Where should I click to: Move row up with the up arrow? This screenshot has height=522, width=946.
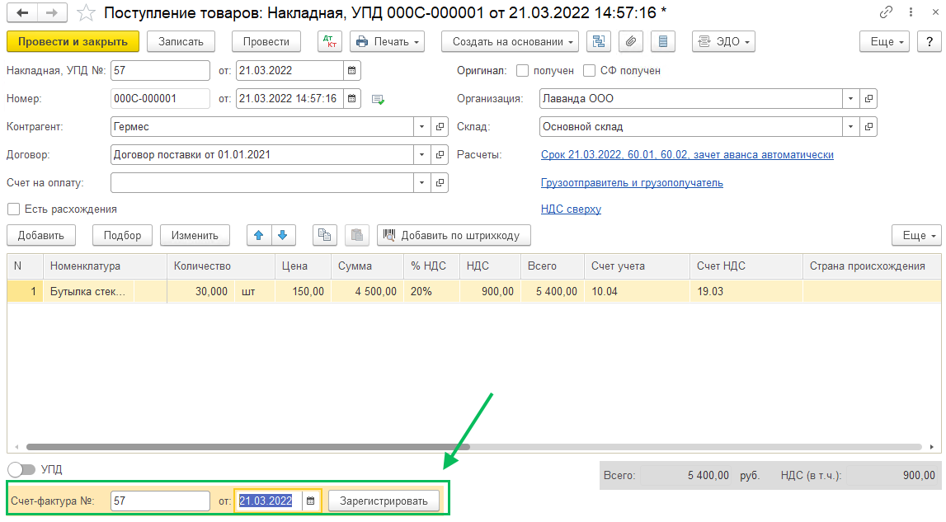tap(259, 235)
